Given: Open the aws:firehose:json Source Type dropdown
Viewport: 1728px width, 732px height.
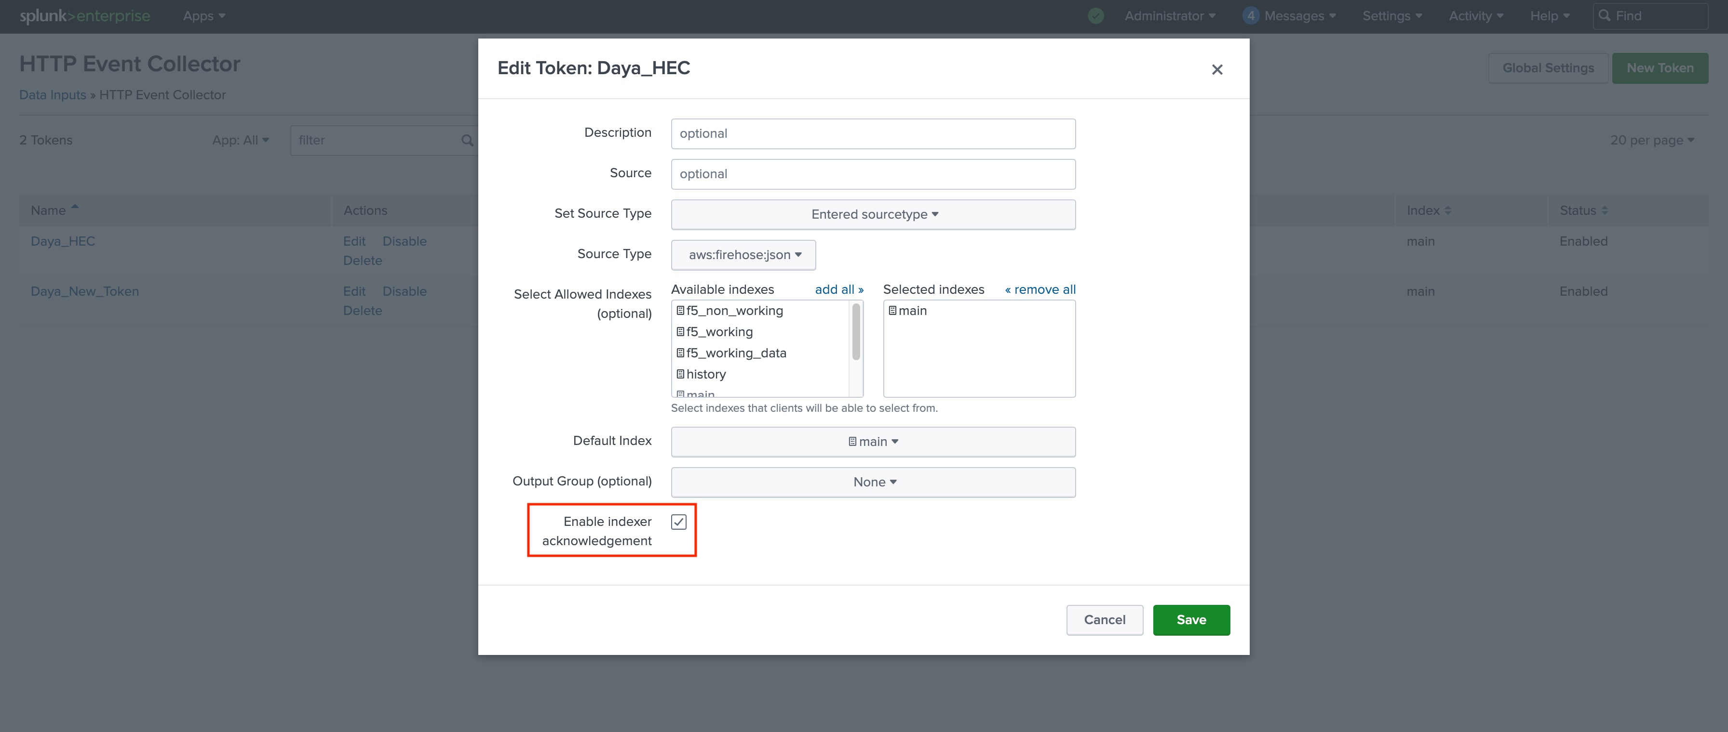Looking at the screenshot, I should coord(743,255).
